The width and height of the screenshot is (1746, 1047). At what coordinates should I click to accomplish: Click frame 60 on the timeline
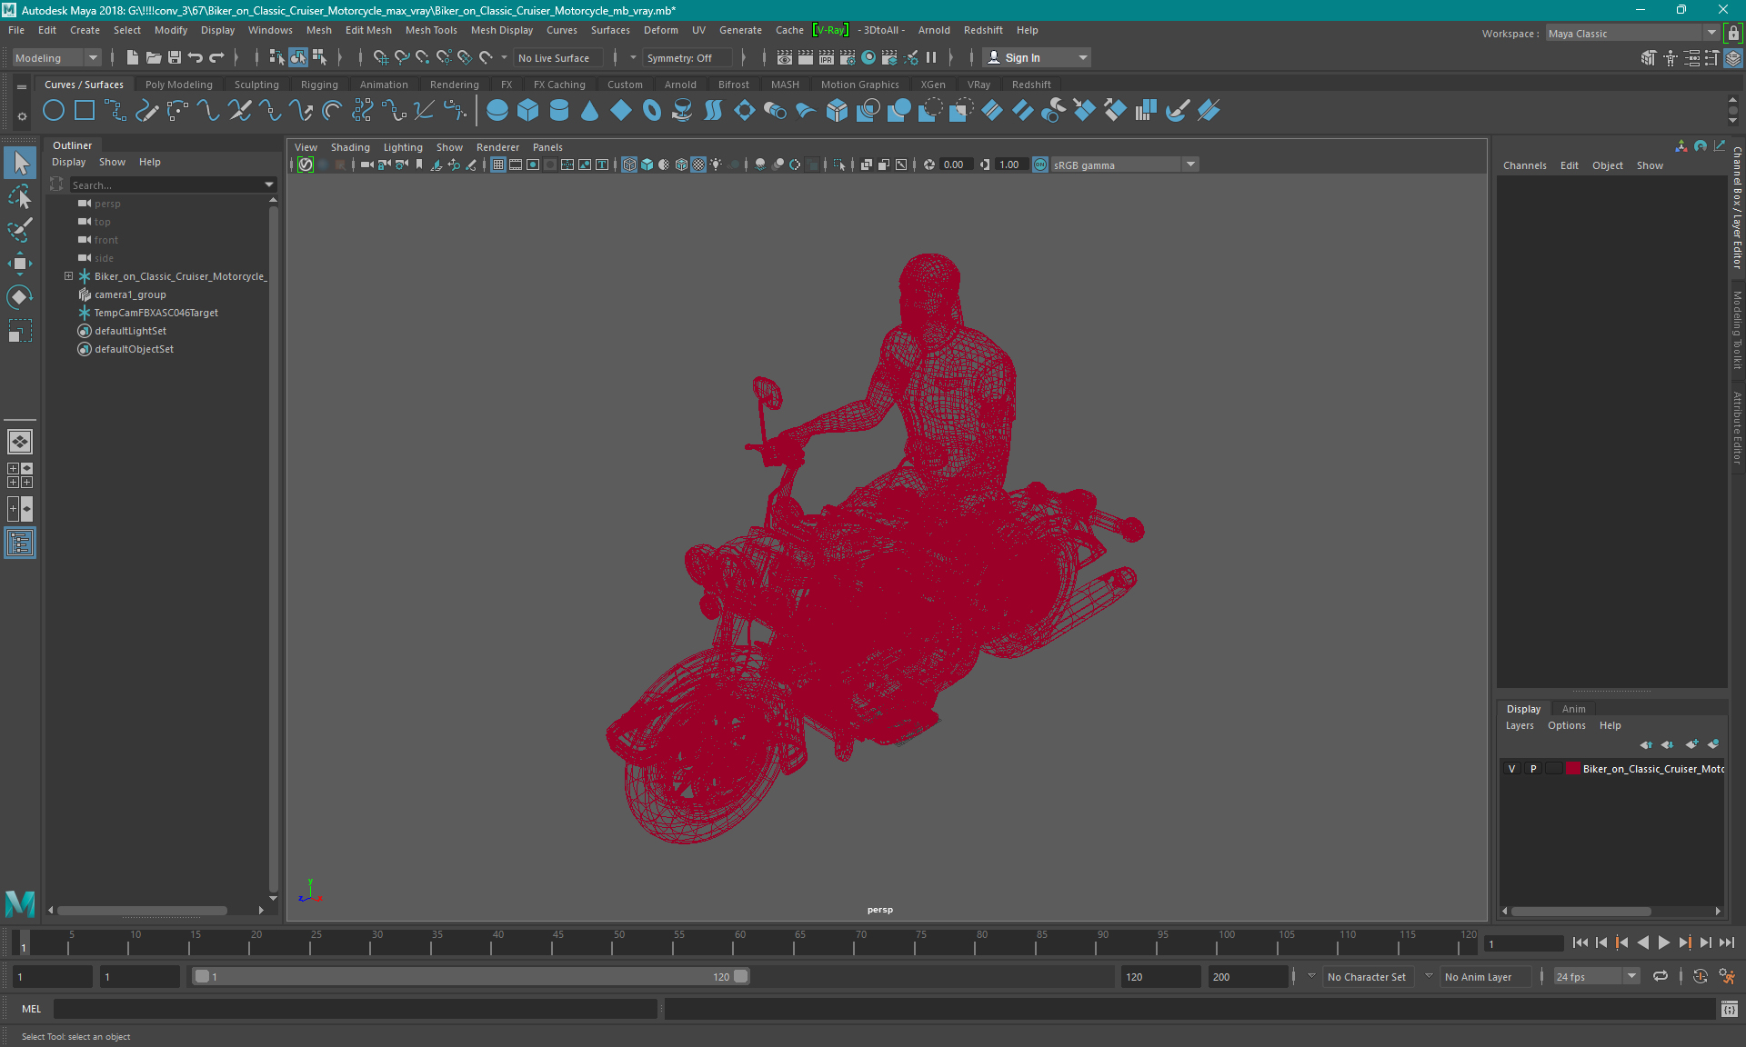tap(734, 942)
